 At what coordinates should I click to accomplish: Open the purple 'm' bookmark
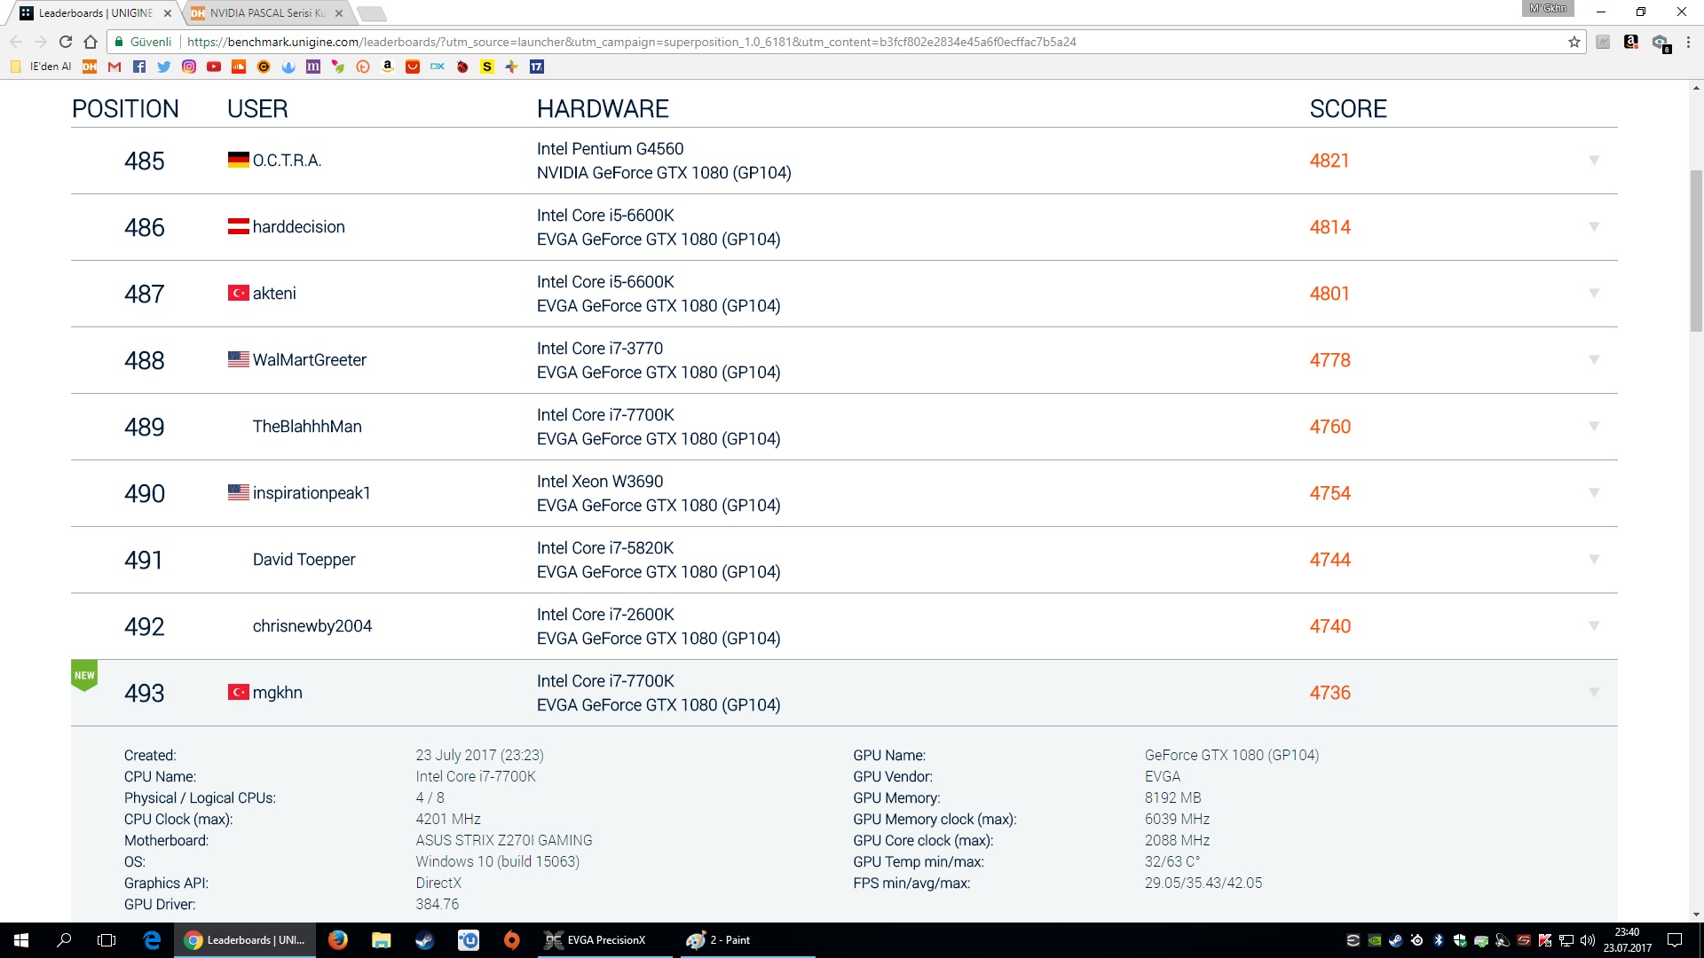[x=313, y=67]
